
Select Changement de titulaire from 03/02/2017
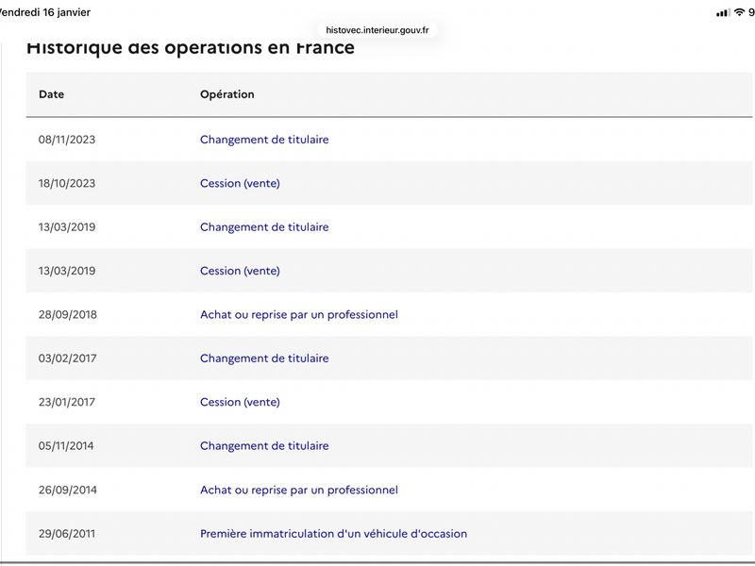pyautogui.click(x=264, y=358)
